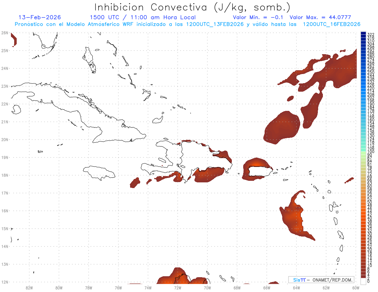Click the date label "13-Feb-2026"

pyautogui.click(x=40, y=17)
